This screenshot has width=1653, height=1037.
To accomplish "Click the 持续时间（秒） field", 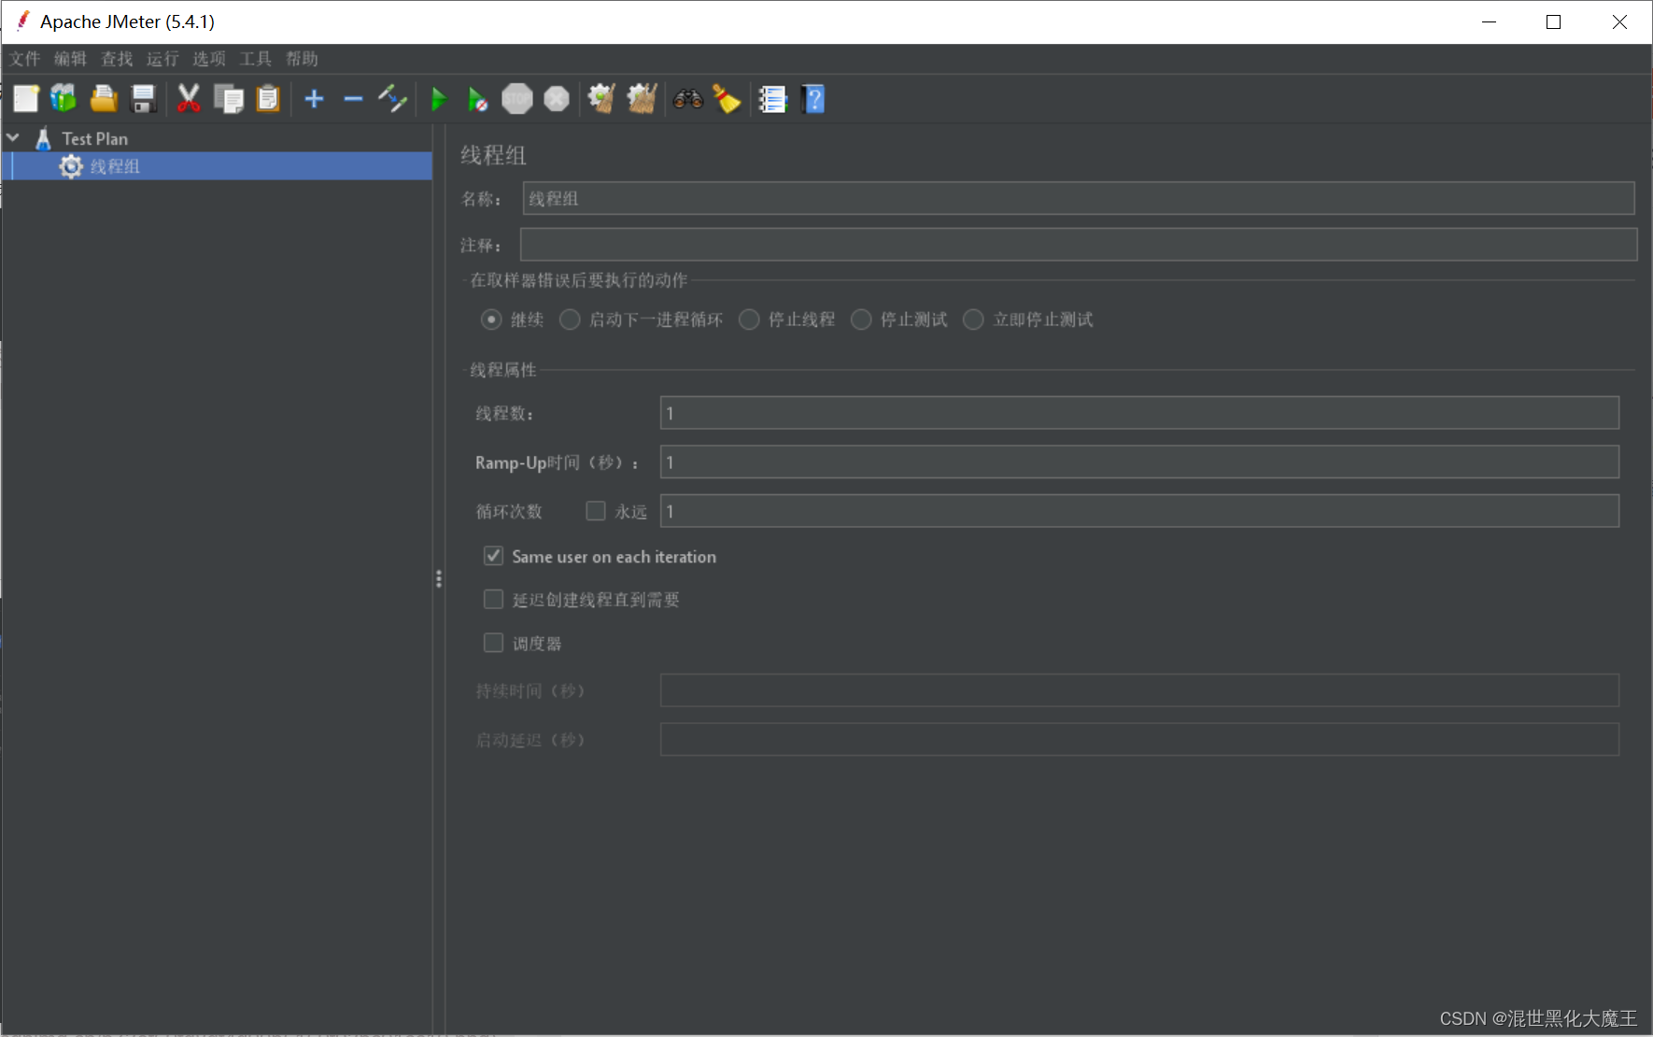I will 1139,690.
